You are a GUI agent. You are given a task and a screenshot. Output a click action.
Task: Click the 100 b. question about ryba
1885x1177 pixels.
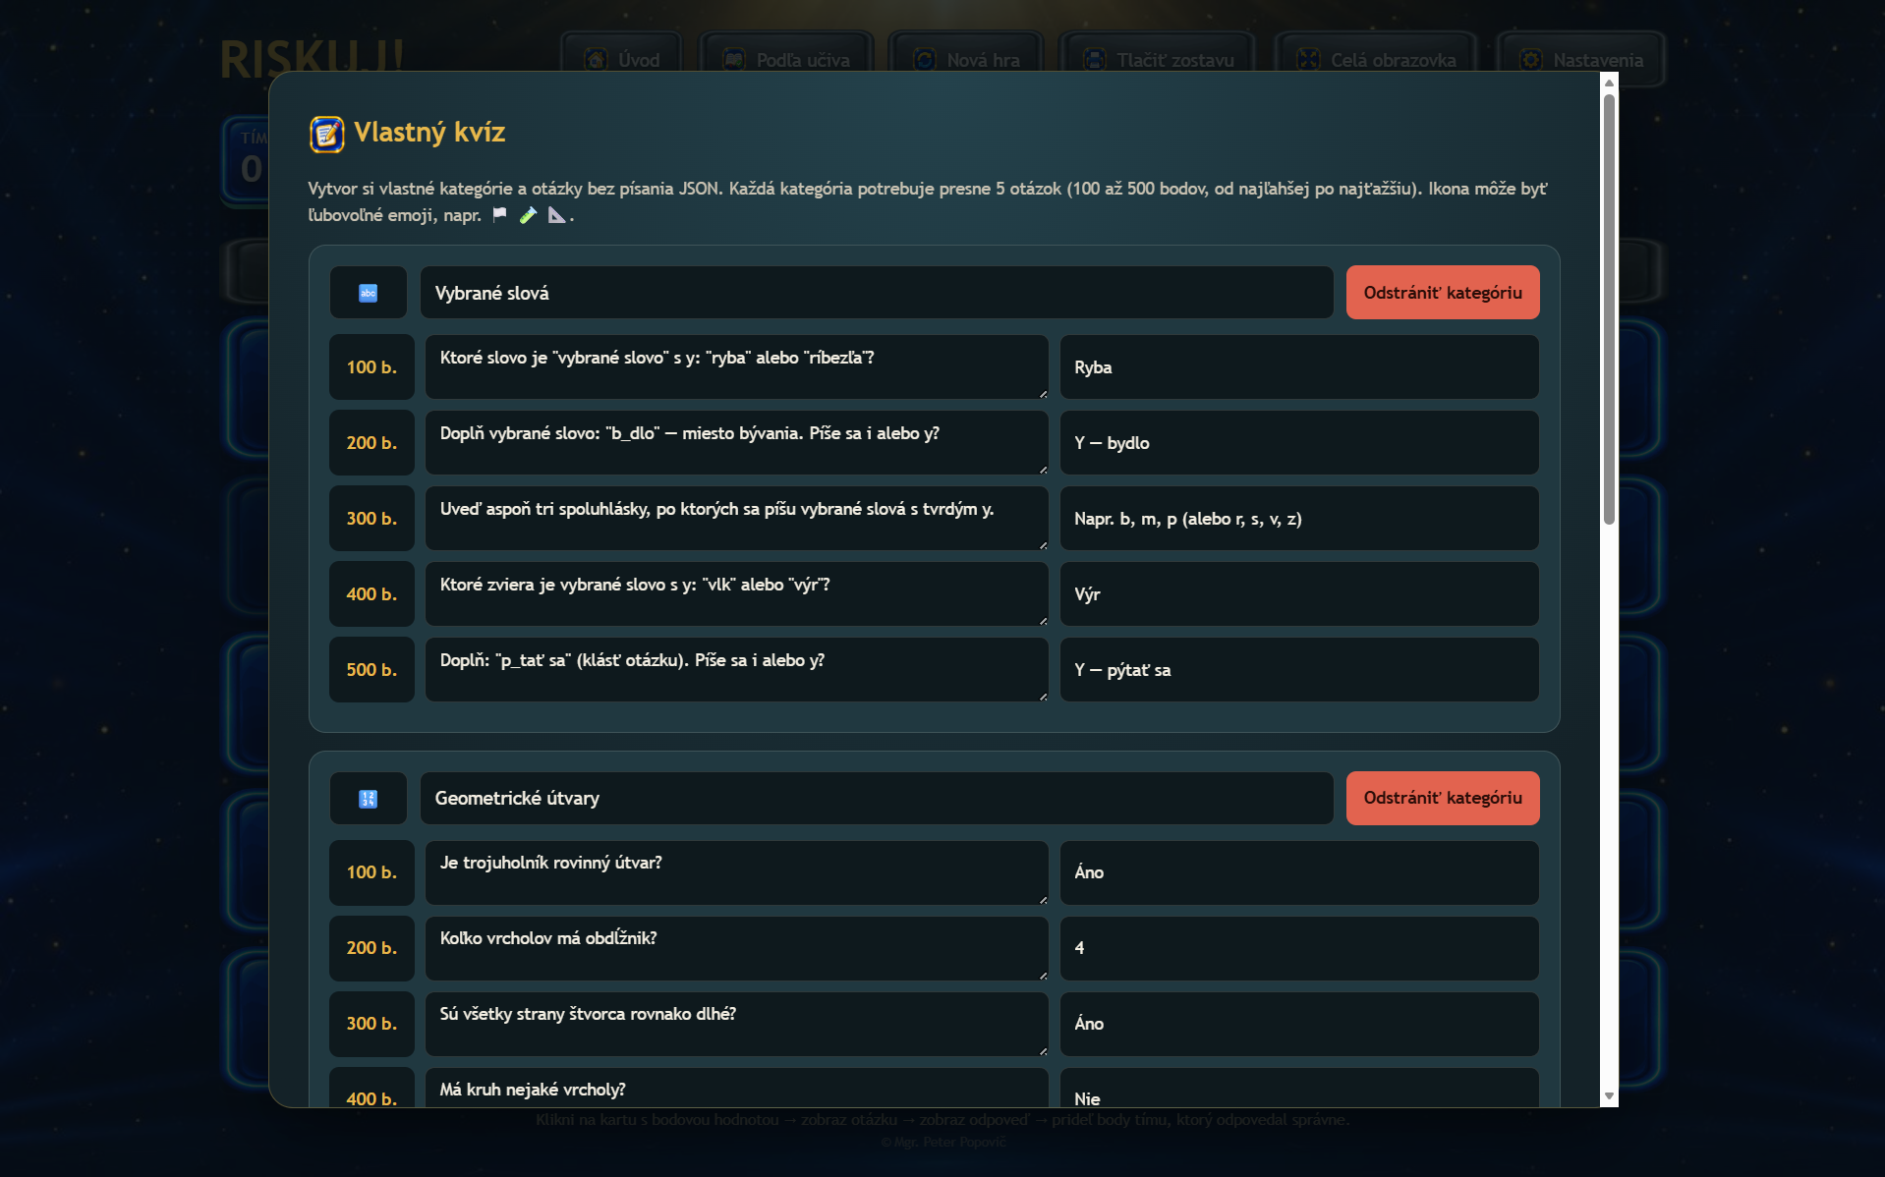pyautogui.click(x=736, y=366)
